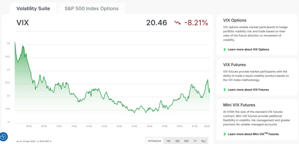Screen dimensions: 299x144
Task: Click green arrow beside VIX Futures link
Action: point(225,90)
